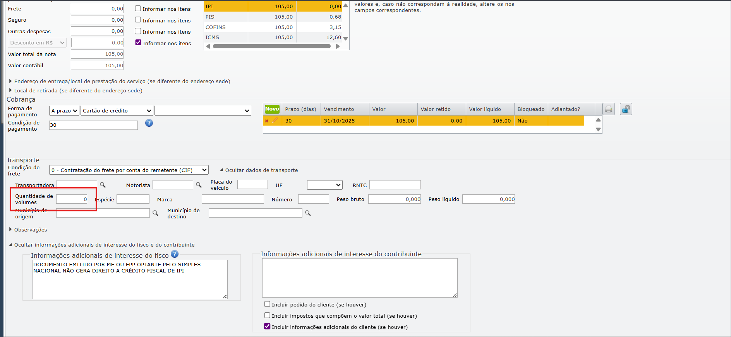Viewport: 731px width, 337px height.
Task: Select the PIS row in tax table
Action: (x=273, y=17)
